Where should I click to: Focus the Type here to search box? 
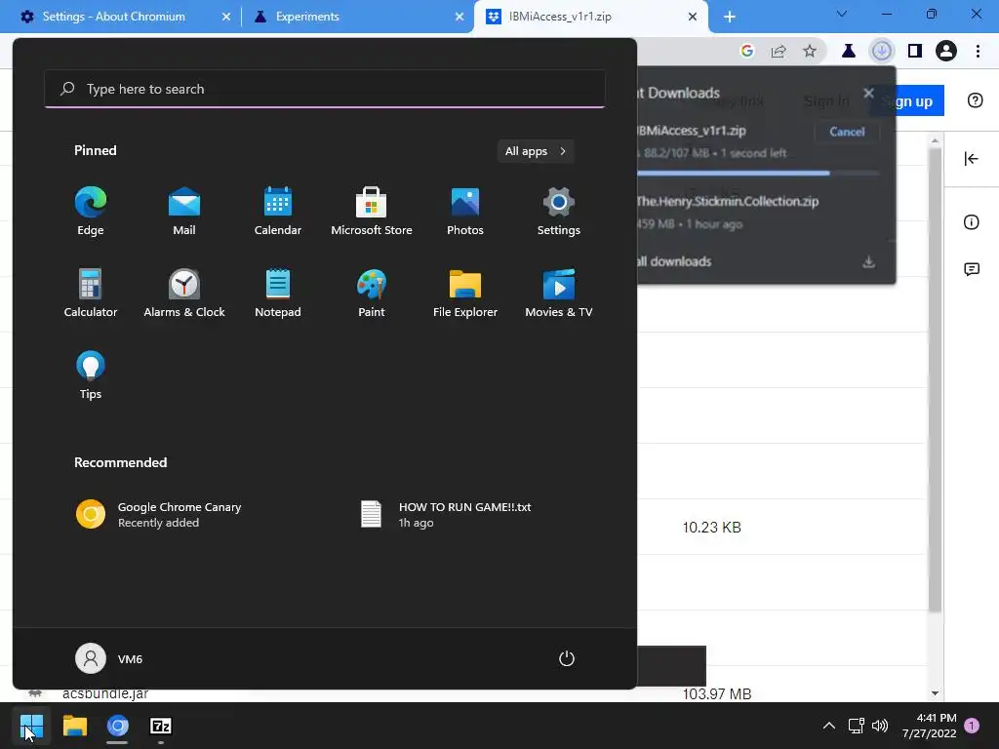[x=325, y=89]
